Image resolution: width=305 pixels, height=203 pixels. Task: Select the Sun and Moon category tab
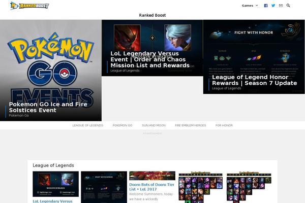[x=154, y=125]
